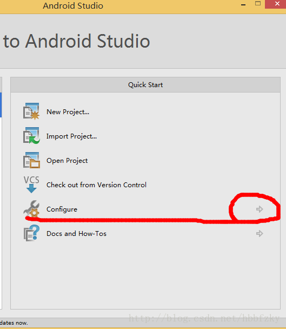Minimize the Android Studio window
The height and width of the screenshot is (329, 286).
[243, 4]
